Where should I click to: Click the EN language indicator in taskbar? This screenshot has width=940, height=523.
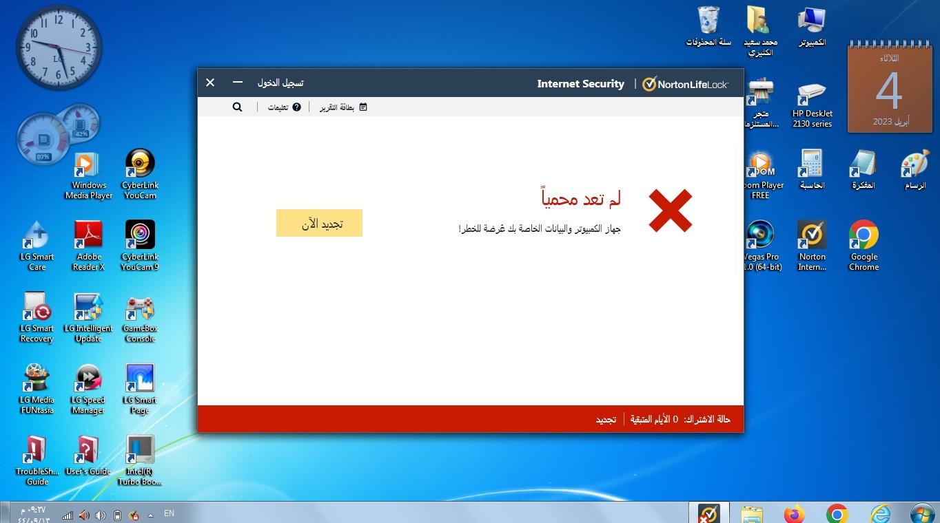click(169, 513)
